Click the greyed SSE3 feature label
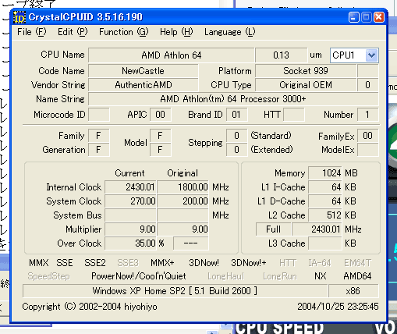The height and width of the screenshot is (334, 397). click(x=128, y=263)
